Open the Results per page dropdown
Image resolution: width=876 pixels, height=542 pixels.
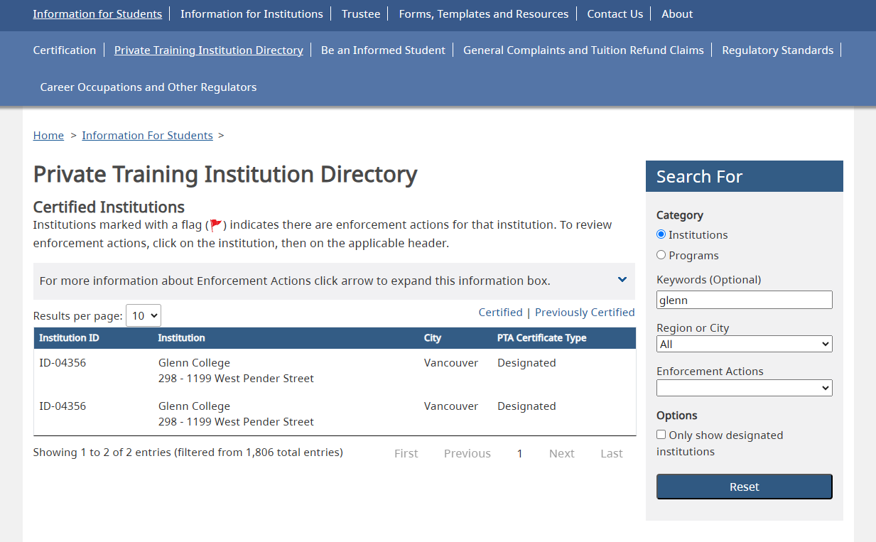[144, 315]
